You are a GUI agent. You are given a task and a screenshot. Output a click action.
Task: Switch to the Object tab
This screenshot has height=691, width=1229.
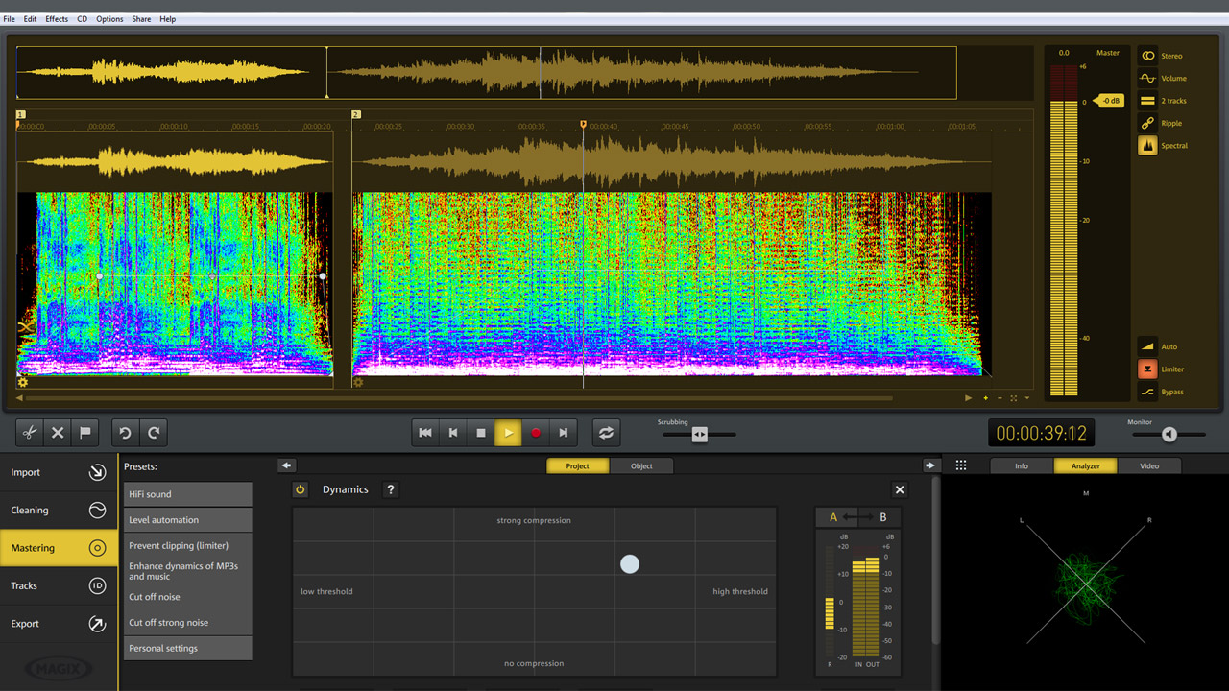tap(641, 466)
